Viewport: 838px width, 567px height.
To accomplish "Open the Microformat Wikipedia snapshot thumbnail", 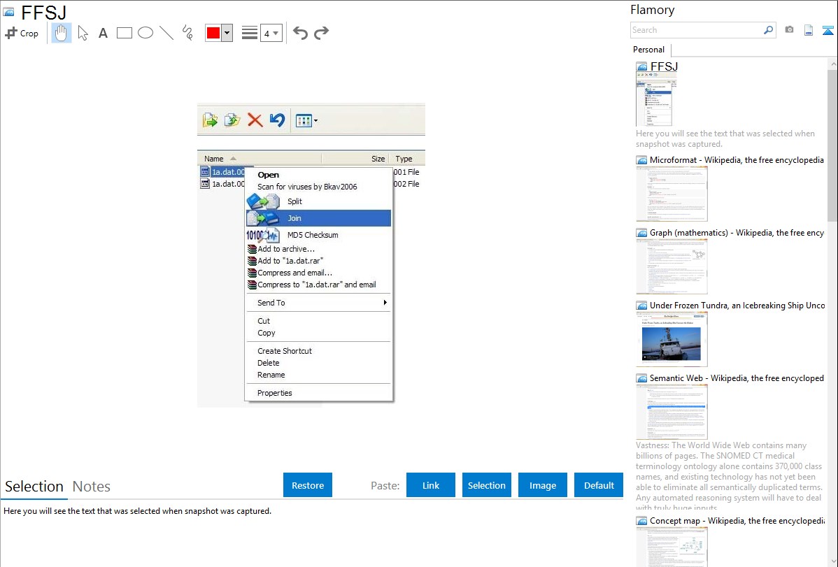I will 672,194.
